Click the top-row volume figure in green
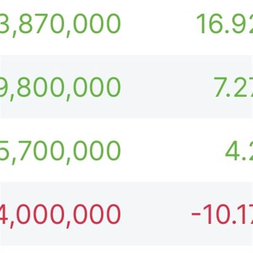 [60, 24]
